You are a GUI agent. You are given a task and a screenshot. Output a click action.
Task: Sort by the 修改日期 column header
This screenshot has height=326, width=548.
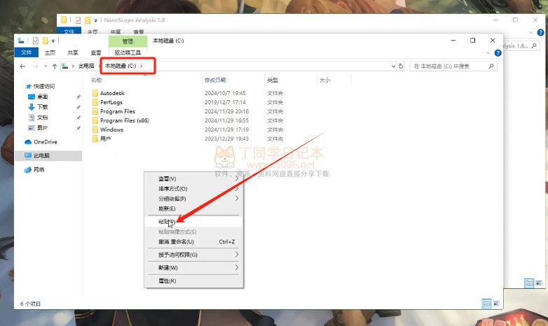pyautogui.click(x=215, y=80)
